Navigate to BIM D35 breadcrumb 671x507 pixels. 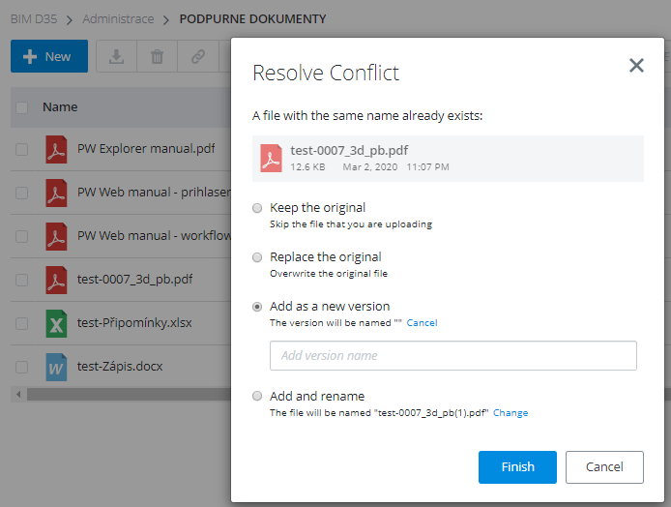pyautogui.click(x=34, y=19)
